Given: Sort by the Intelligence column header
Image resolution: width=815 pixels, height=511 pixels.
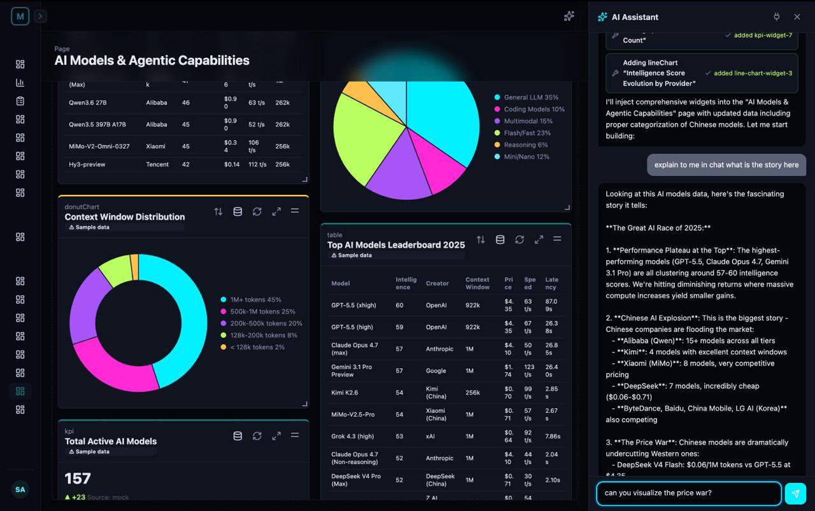Looking at the screenshot, I should pos(406,283).
